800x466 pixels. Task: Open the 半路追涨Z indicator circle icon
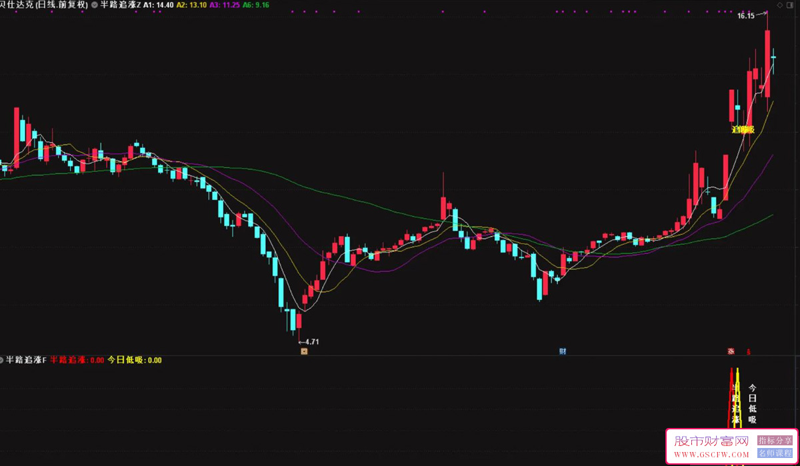(x=94, y=5)
